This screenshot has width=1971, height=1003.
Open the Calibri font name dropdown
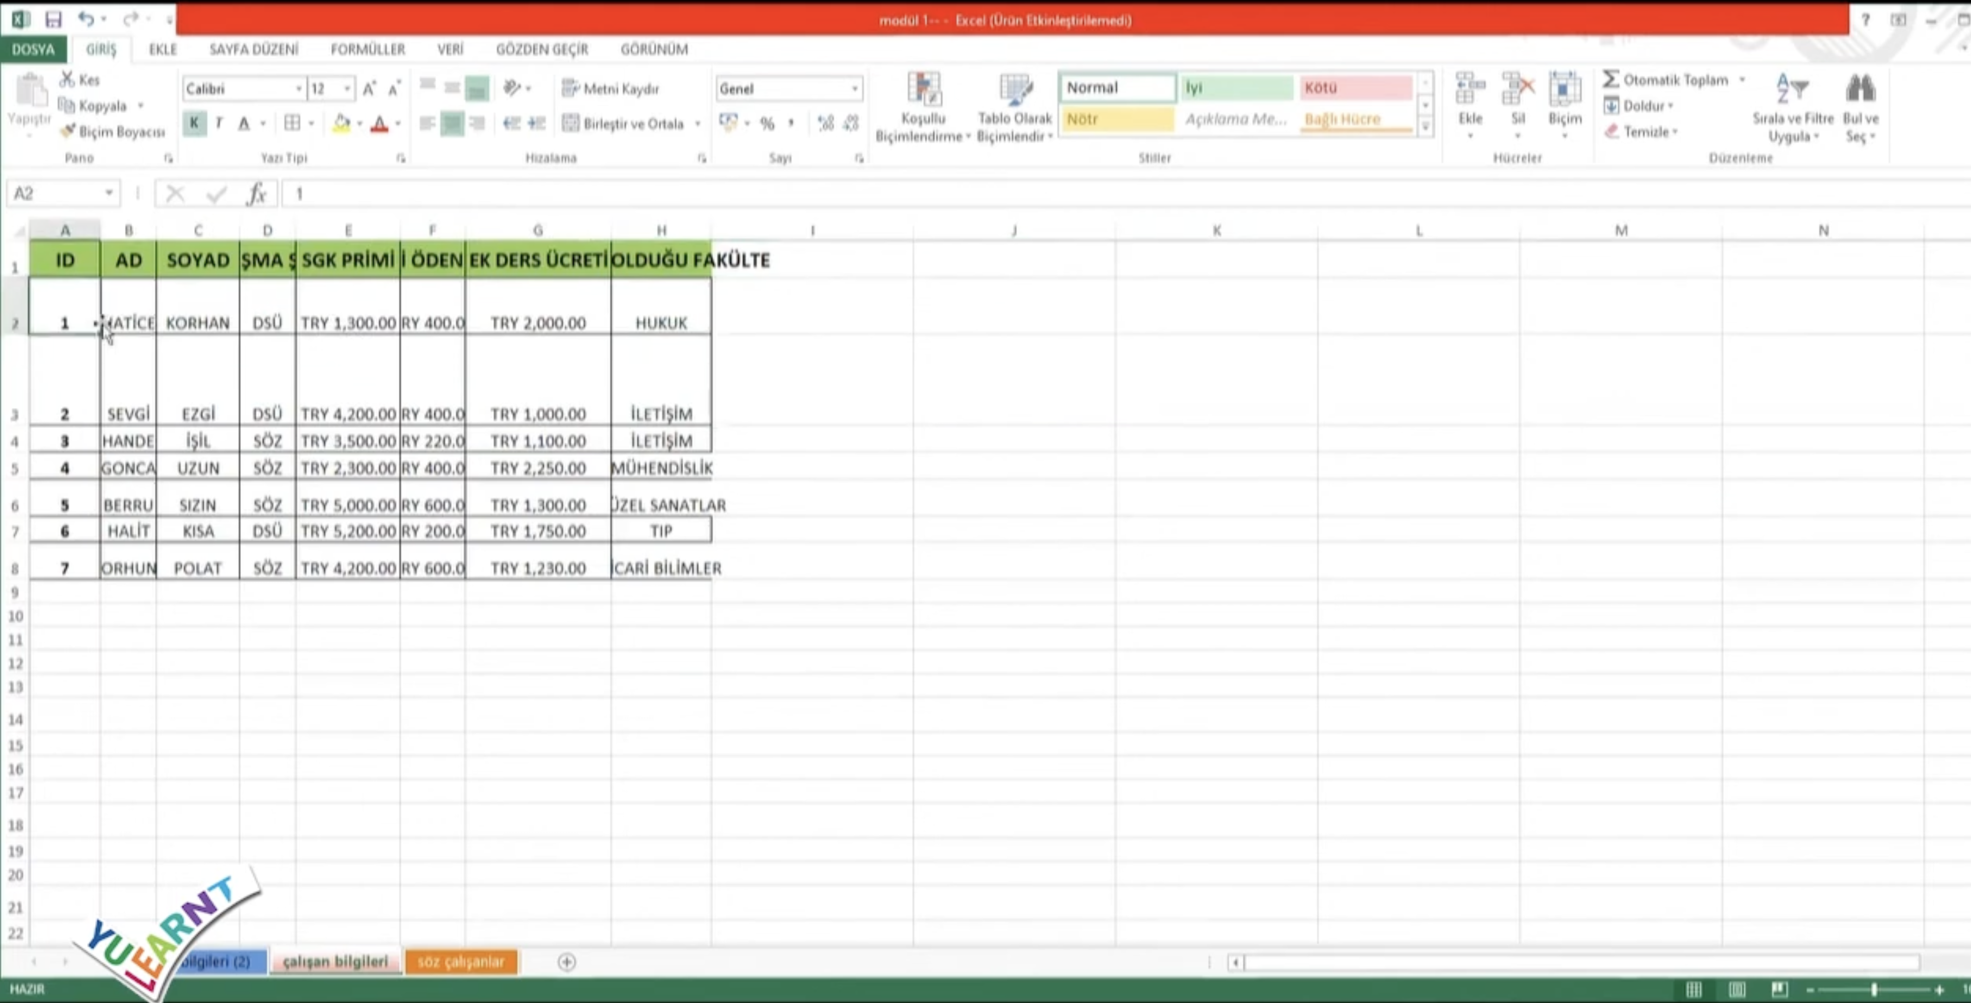(x=298, y=89)
